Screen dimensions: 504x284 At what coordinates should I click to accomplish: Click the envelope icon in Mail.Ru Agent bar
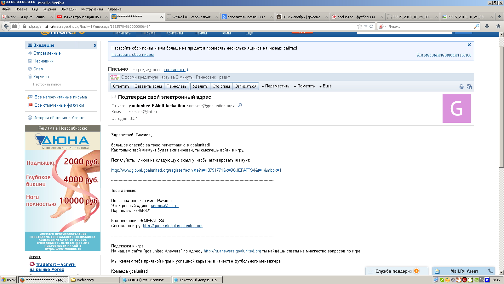(x=437, y=271)
